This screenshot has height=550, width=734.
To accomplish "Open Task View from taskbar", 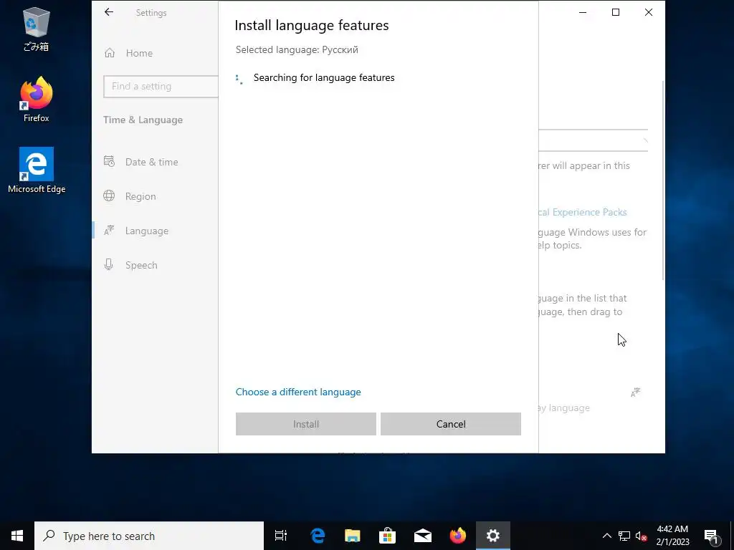I will pyautogui.click(x=281, y=536).
